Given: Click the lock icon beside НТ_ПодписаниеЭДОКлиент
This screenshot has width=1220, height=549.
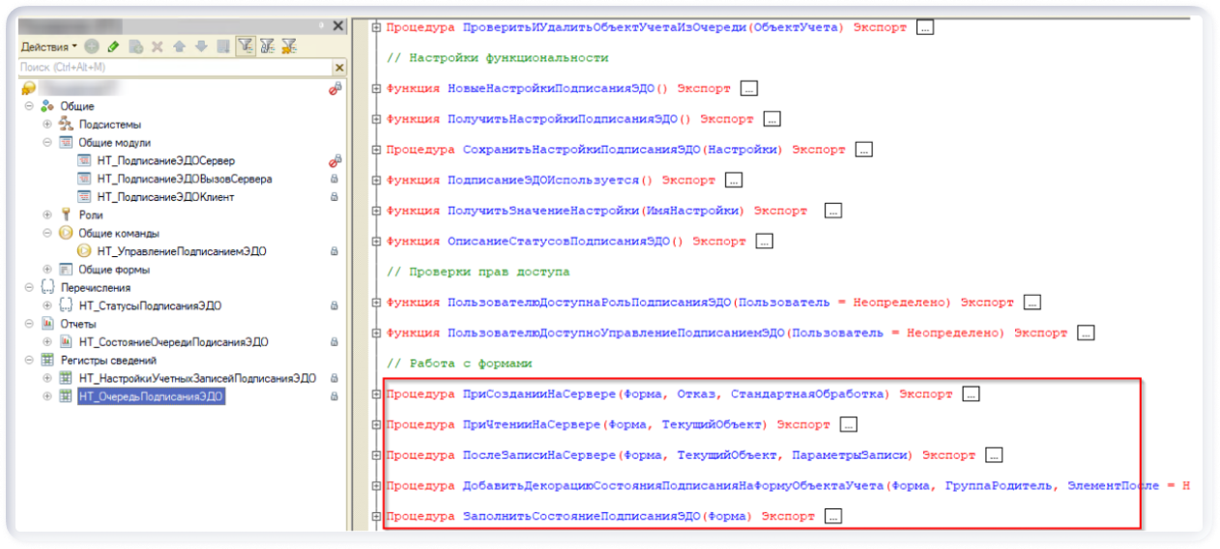Looking at the screenshot, I should point(334,197).
